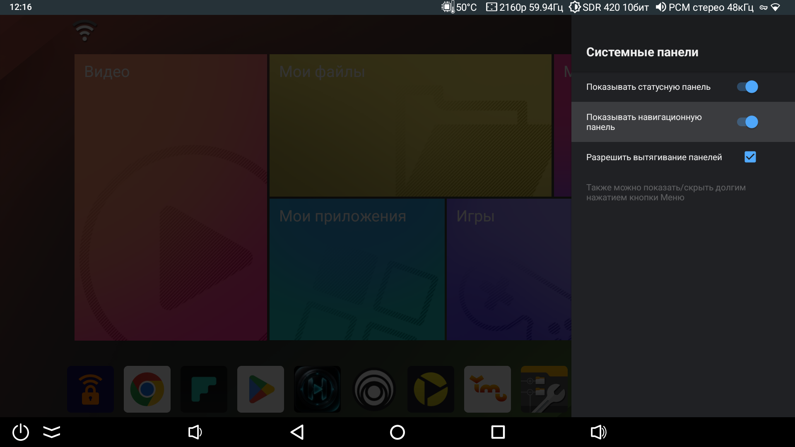
Task: Open file manager wrench app icon
Action: point(544,389)
